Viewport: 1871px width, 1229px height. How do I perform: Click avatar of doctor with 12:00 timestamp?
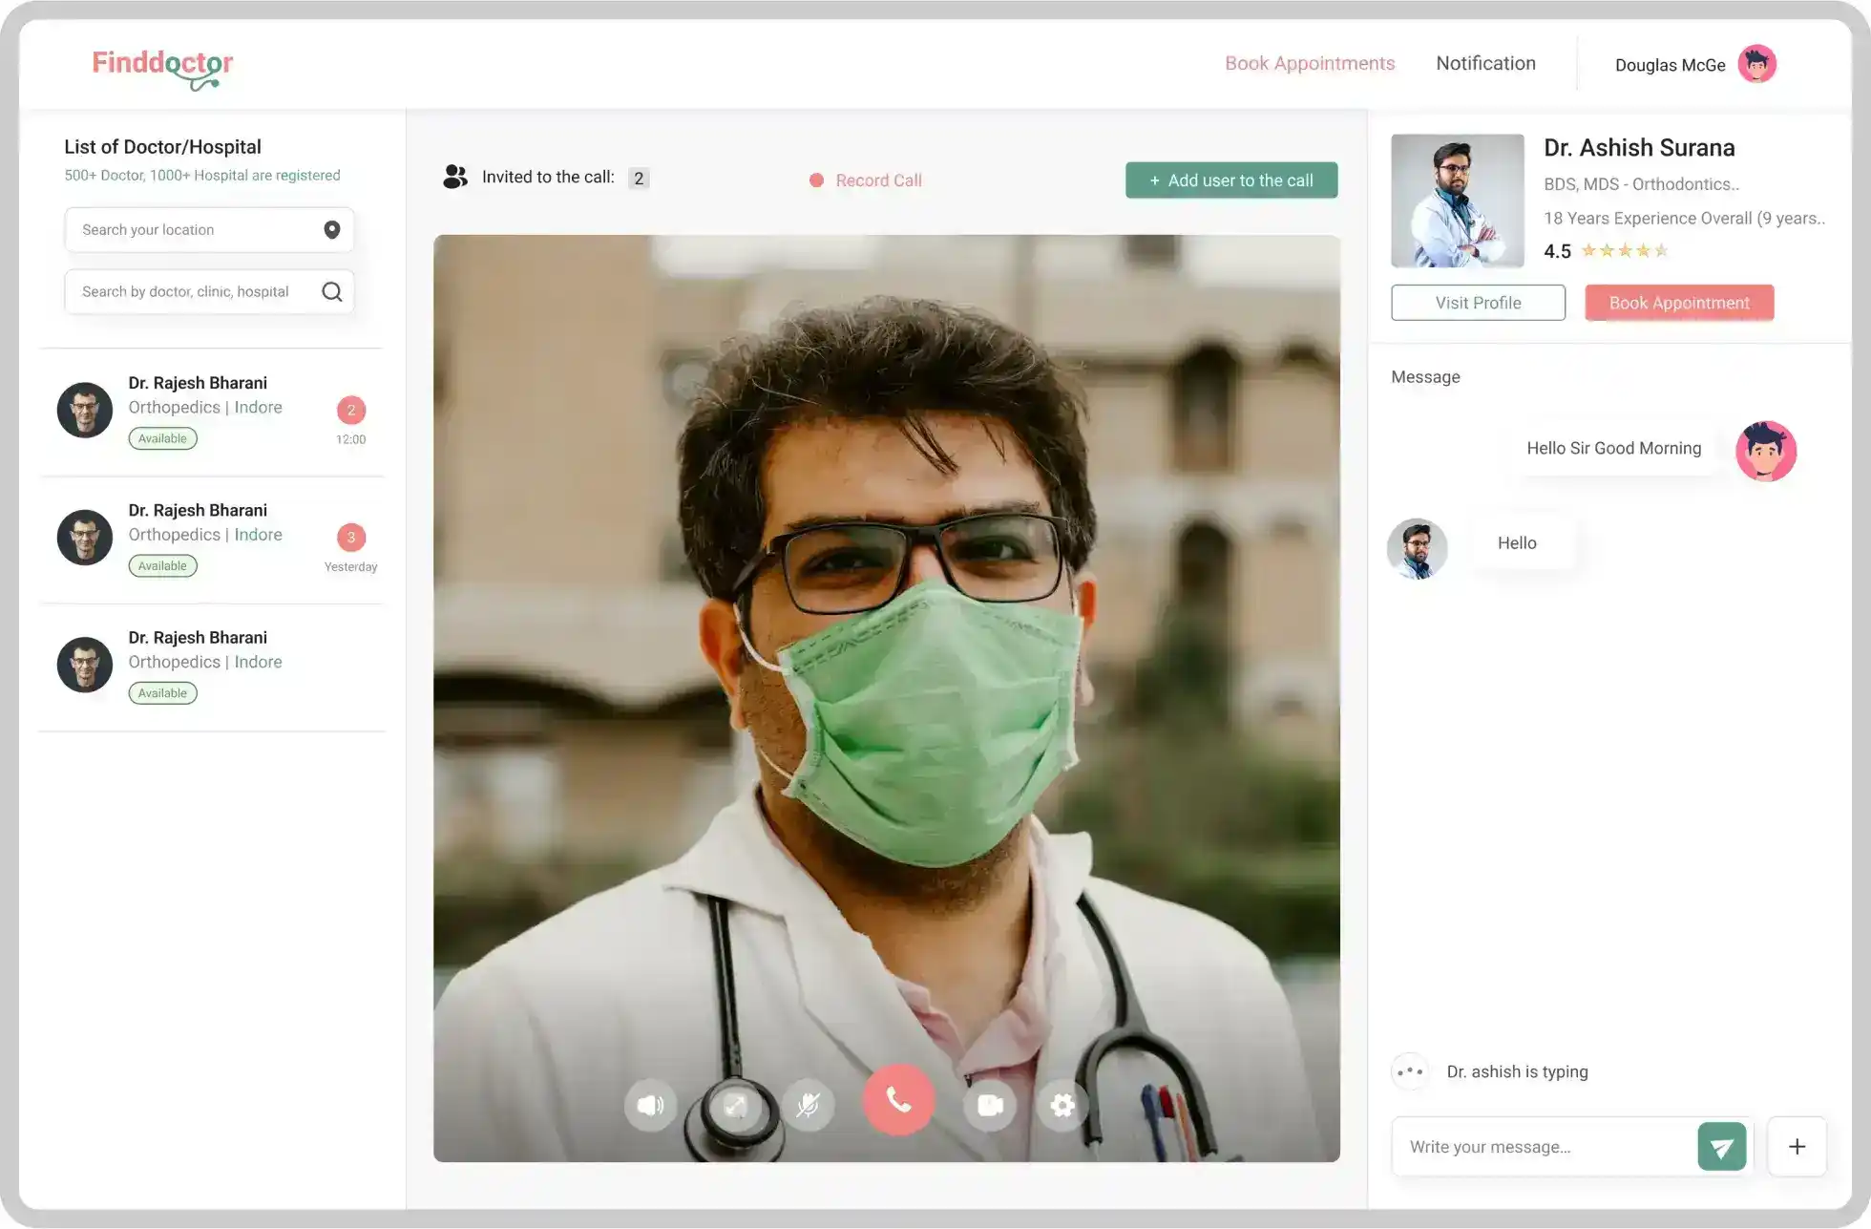(85, 411)
